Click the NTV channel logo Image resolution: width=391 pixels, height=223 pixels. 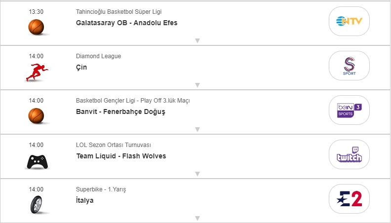pos(349,21)
